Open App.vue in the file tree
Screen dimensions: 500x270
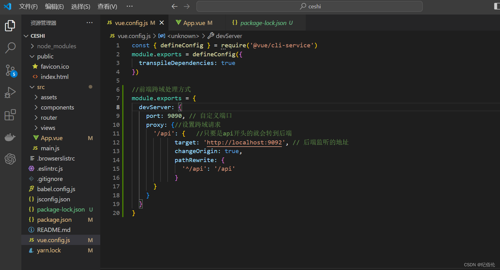point(61,138)
